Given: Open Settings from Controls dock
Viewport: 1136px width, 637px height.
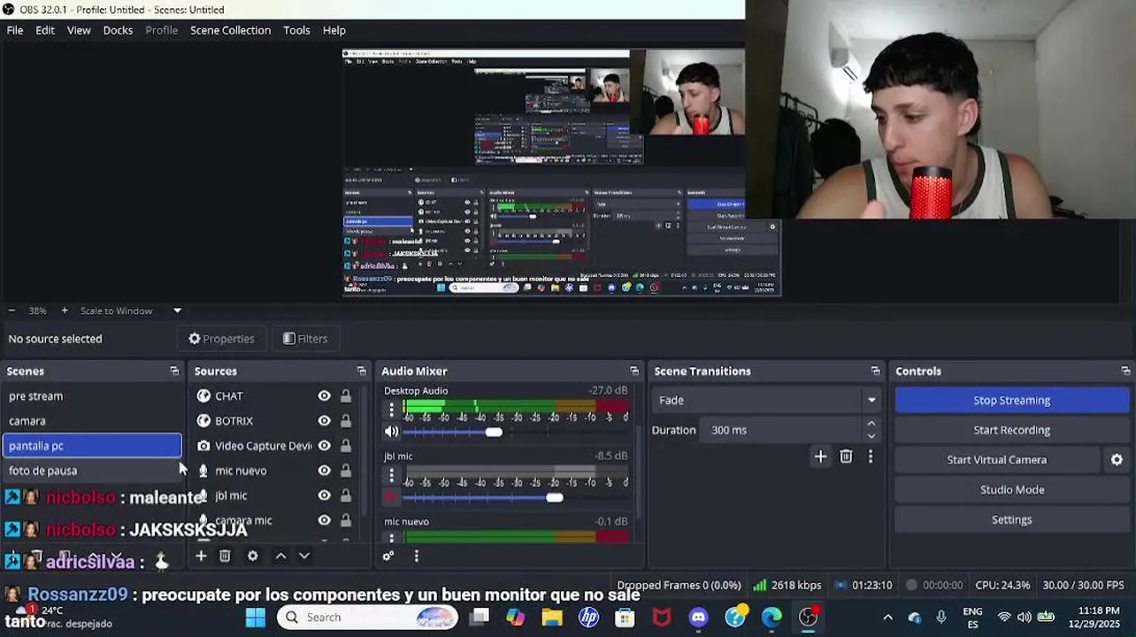Looking at the screenshot, I should pyautogui.click(x=1011, y=519).
